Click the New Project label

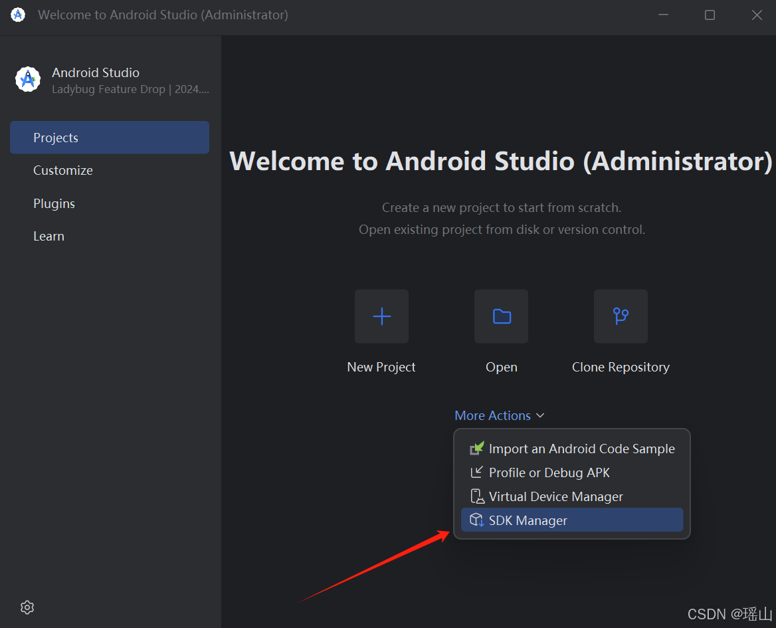point(381,367)
